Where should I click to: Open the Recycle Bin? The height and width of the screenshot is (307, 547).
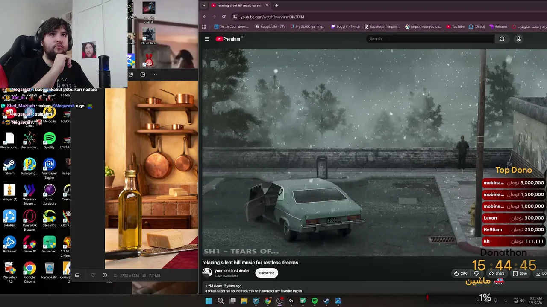(49, 271)
